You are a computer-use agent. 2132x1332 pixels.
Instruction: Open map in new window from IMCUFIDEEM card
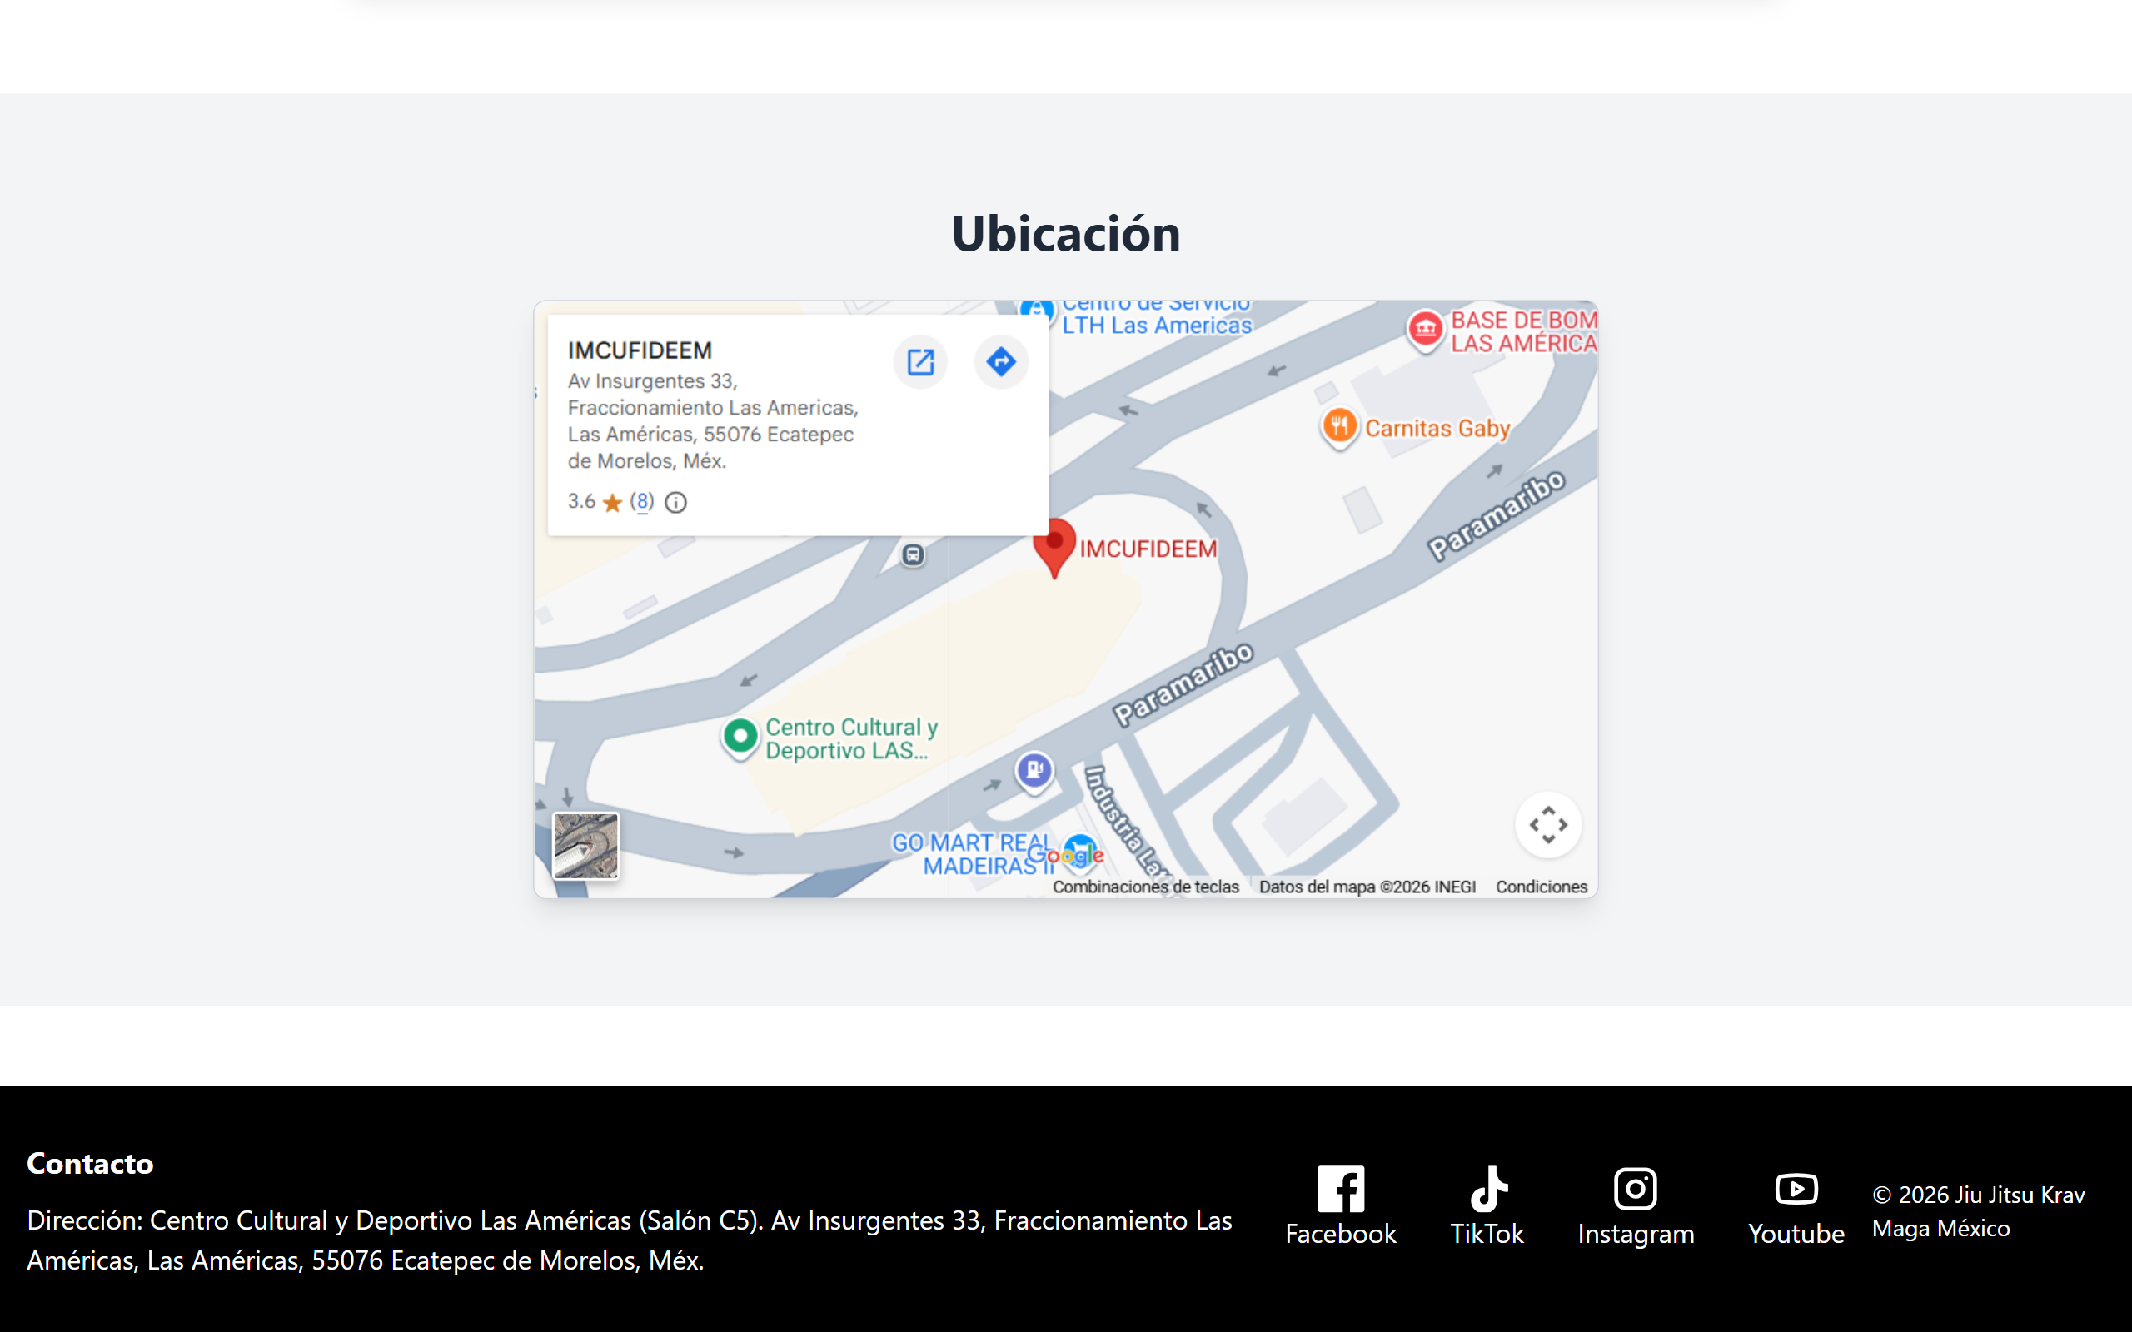click(919, 361)
